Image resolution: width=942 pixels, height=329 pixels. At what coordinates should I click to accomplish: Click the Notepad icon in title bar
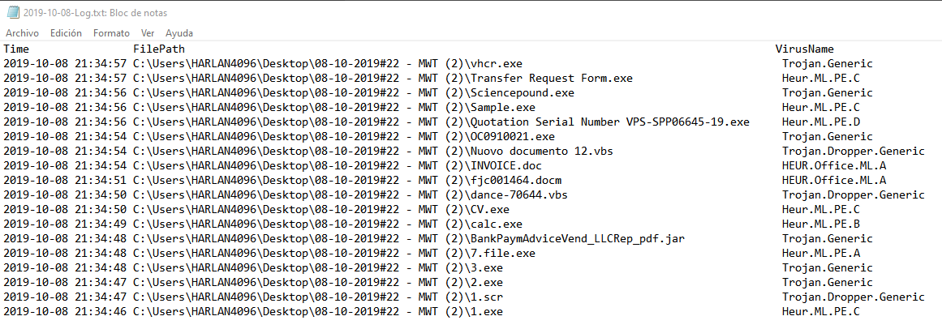click(12, 12)
